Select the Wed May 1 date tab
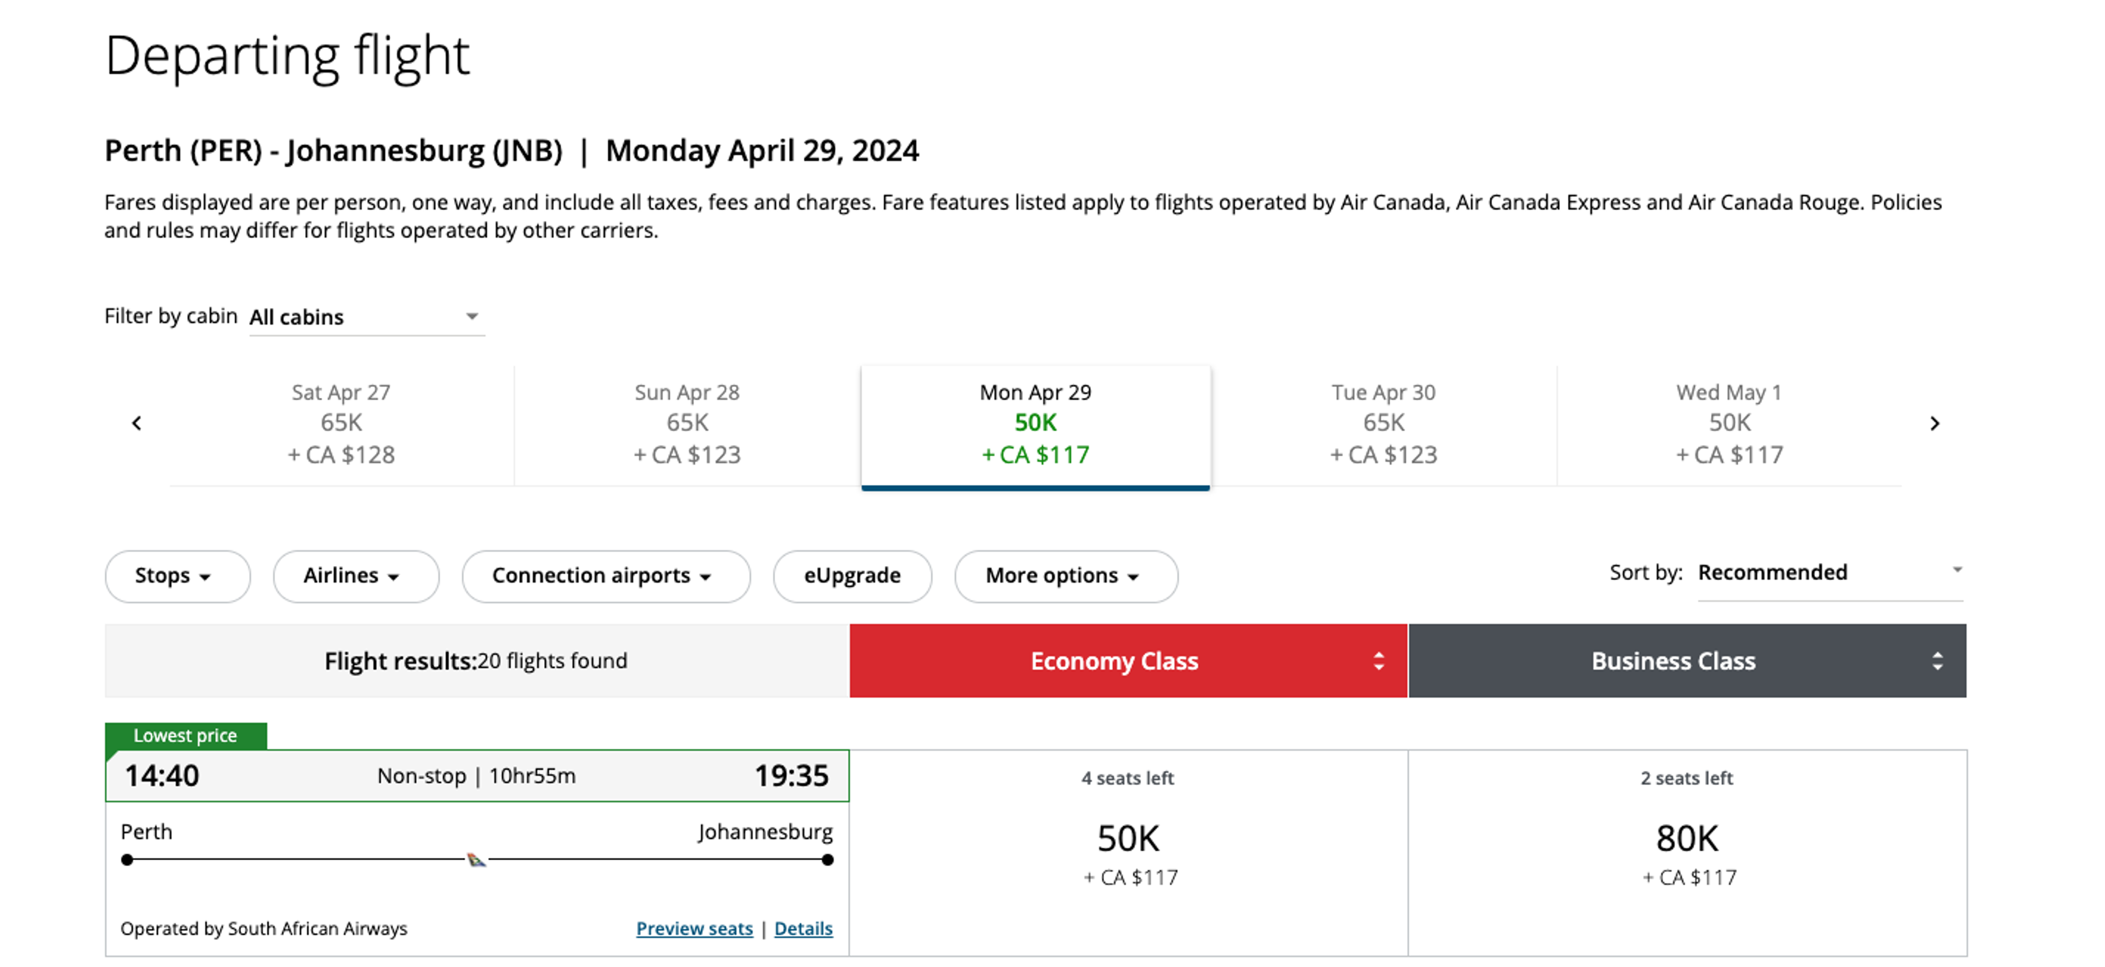 coord(1729,424)
